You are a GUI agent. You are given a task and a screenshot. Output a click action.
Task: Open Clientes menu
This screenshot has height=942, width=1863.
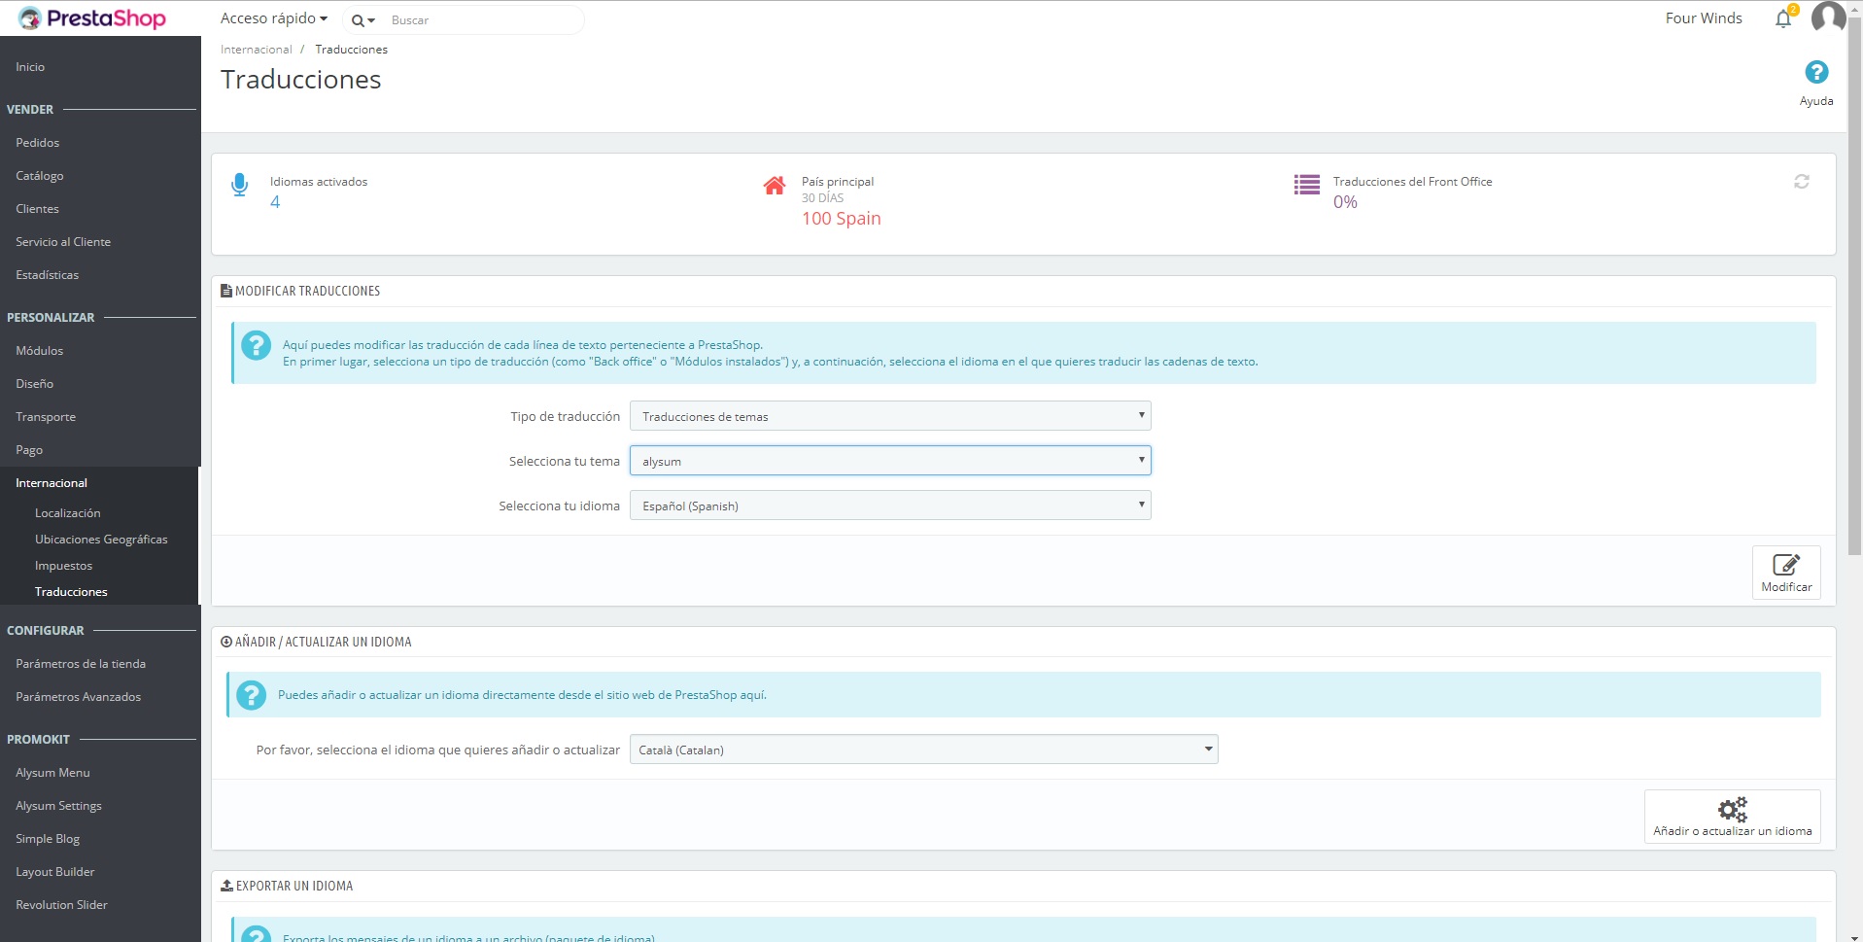pos(37,209)
